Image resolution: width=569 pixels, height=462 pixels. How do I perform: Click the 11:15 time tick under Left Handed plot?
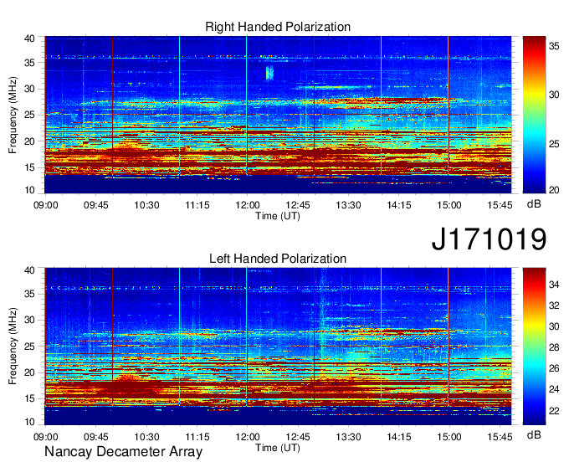[x=197, y=437]
